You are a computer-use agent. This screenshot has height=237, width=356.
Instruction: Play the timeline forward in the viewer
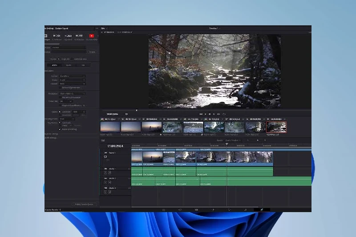coord(214,114)
